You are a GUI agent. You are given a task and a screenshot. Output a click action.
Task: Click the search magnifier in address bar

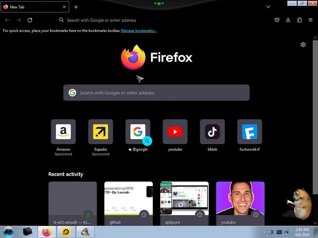tap(61, 20)
